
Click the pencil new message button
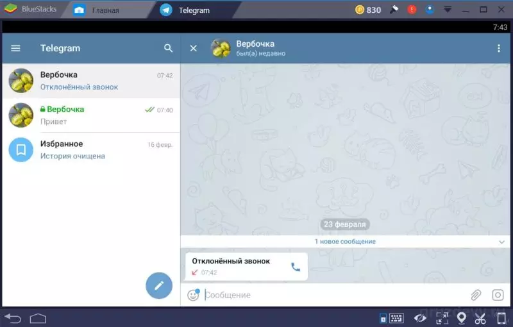point(159,285)
